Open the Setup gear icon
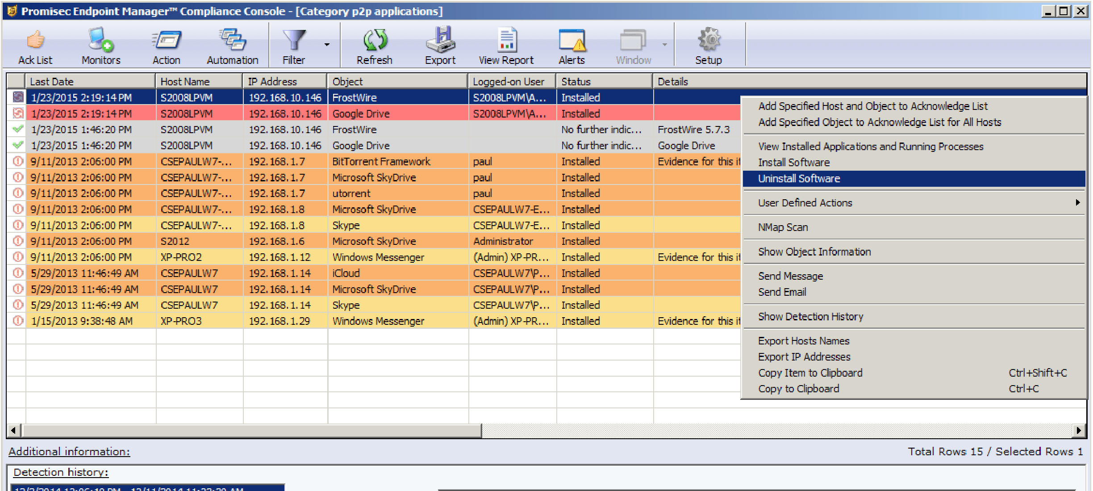The width and height of the screenshot is (1093, 491). point(708,45)
